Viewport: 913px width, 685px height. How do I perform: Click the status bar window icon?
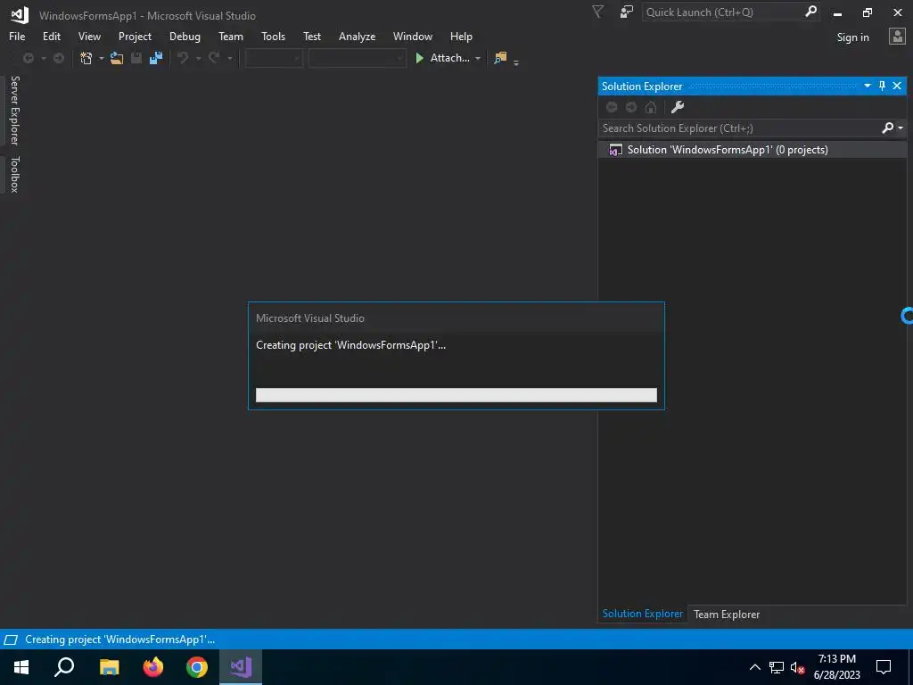11,640
